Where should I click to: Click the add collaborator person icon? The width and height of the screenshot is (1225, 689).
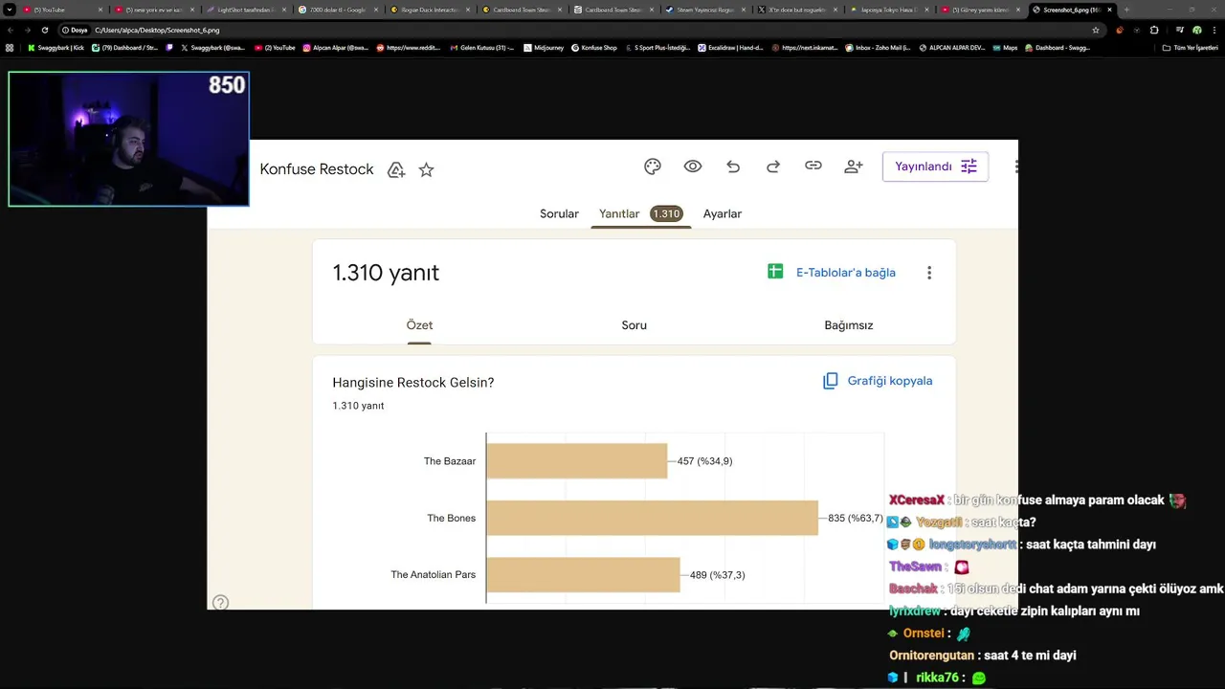pos(854,167)
